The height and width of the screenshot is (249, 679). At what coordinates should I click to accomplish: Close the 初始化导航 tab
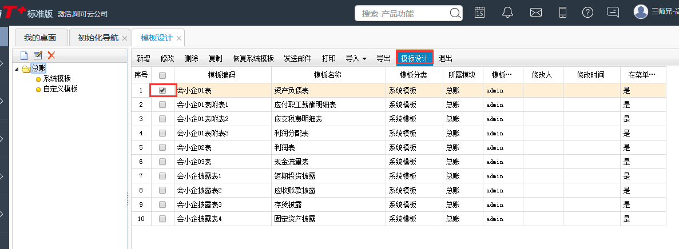point(125,38)
